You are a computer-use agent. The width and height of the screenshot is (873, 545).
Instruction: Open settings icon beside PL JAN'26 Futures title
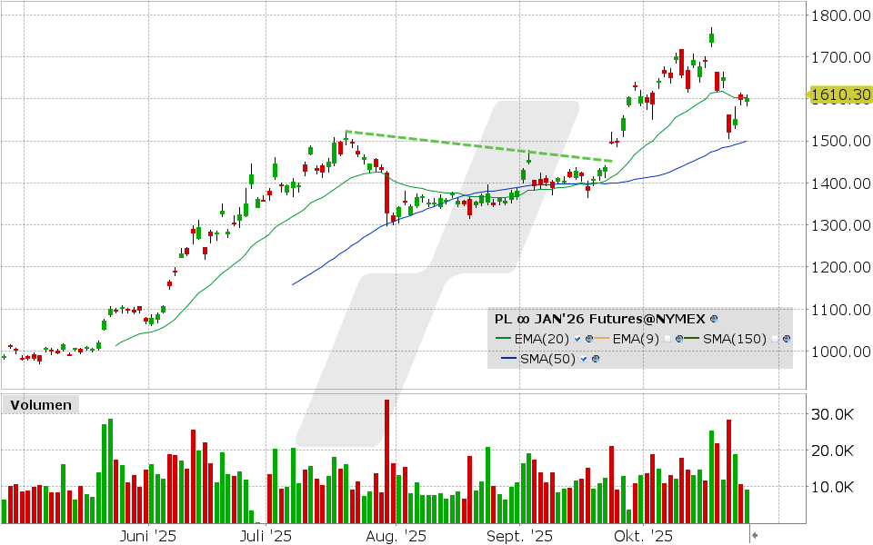pyautogui.click(x=713, y=320)
